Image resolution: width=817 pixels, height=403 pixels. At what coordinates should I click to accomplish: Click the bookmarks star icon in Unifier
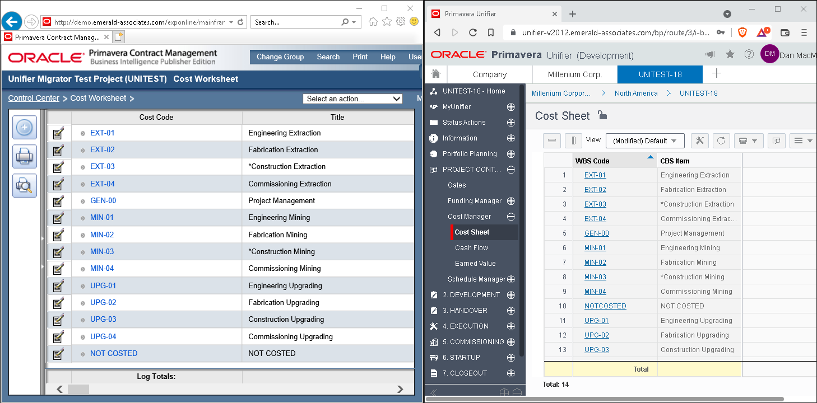(x=730, y=54)
